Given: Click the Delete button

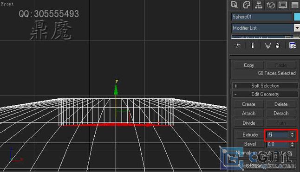Looking at the screenshot, I should point(281,104).
